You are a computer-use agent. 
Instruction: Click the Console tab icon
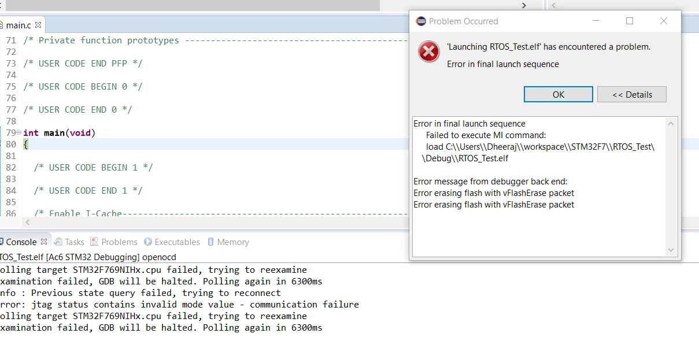2,242
